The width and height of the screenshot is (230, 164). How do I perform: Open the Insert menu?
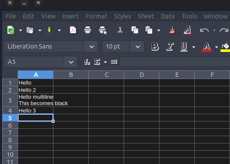[x=71, y=16]
